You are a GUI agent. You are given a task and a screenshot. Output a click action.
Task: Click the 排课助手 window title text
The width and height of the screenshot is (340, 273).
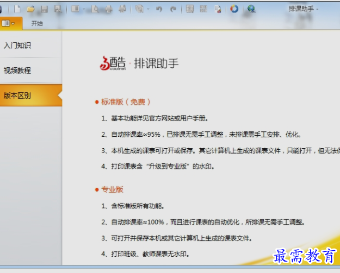pyautogui.click(x=301, y=9)
